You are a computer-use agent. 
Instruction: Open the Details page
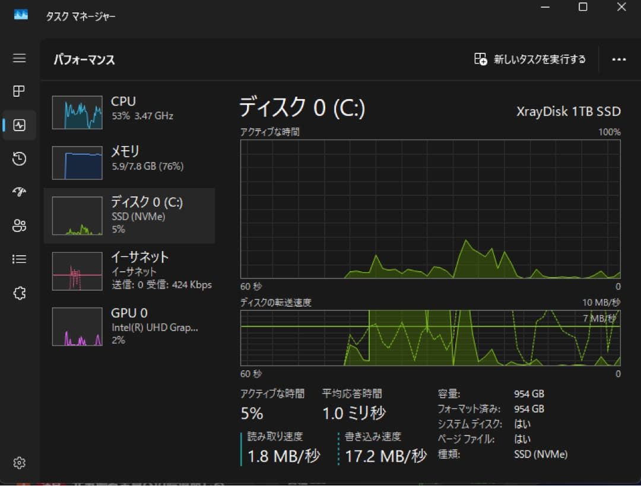(x=19, y=259)
